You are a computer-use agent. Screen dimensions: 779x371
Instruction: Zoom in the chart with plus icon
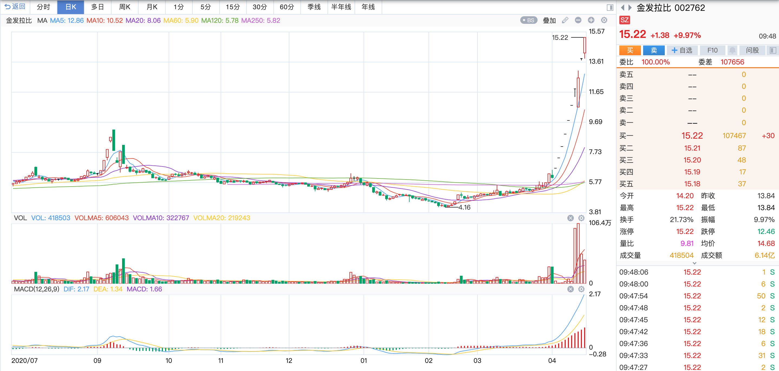(x=591, y=20)
